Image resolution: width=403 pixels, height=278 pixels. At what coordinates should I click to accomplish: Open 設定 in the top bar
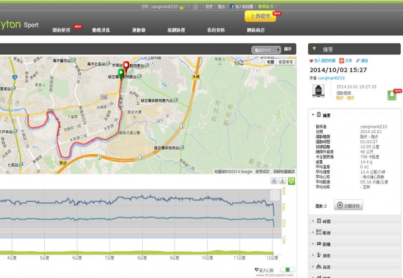(x=209, y=7)
